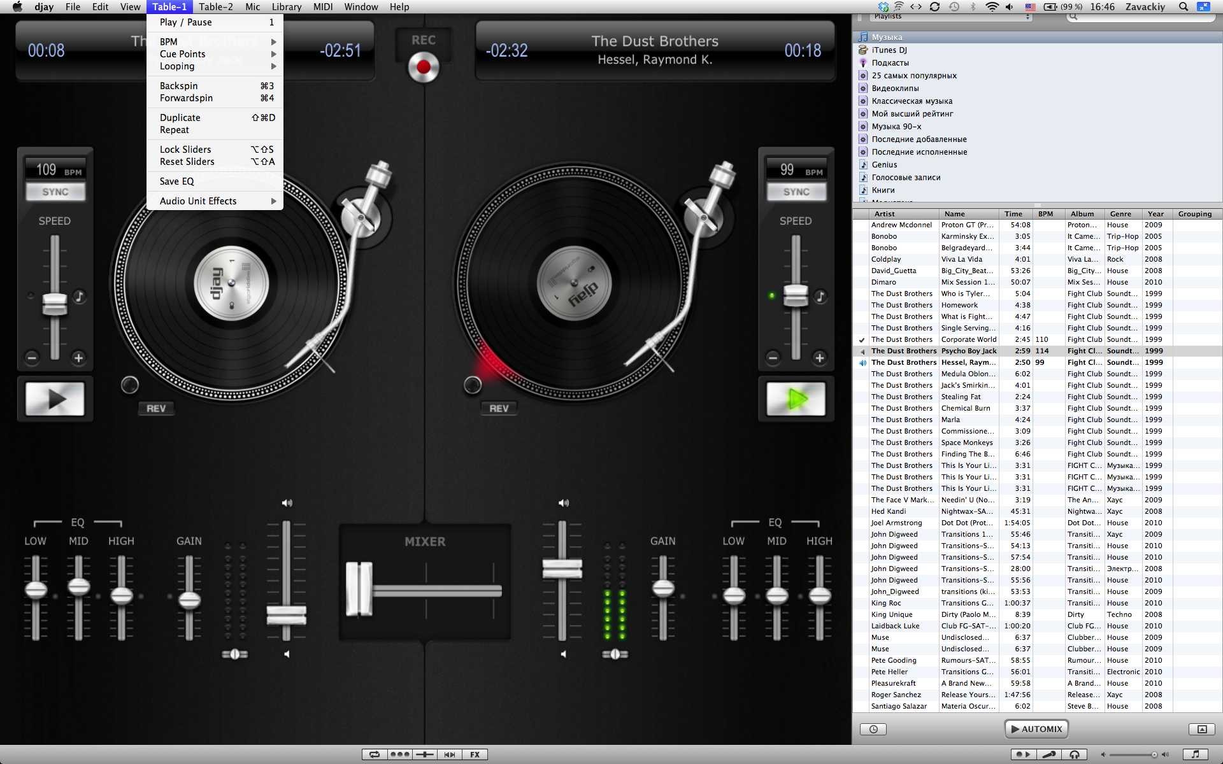Pause the right turntable with green play button
This screenshot has height=764, width=1223.
[796, 399]
